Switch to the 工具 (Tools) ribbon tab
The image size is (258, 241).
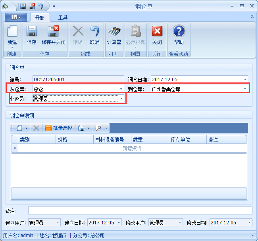63,17
